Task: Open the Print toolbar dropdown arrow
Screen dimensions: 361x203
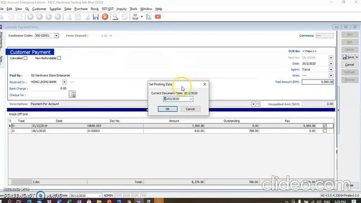Action: 142,17
